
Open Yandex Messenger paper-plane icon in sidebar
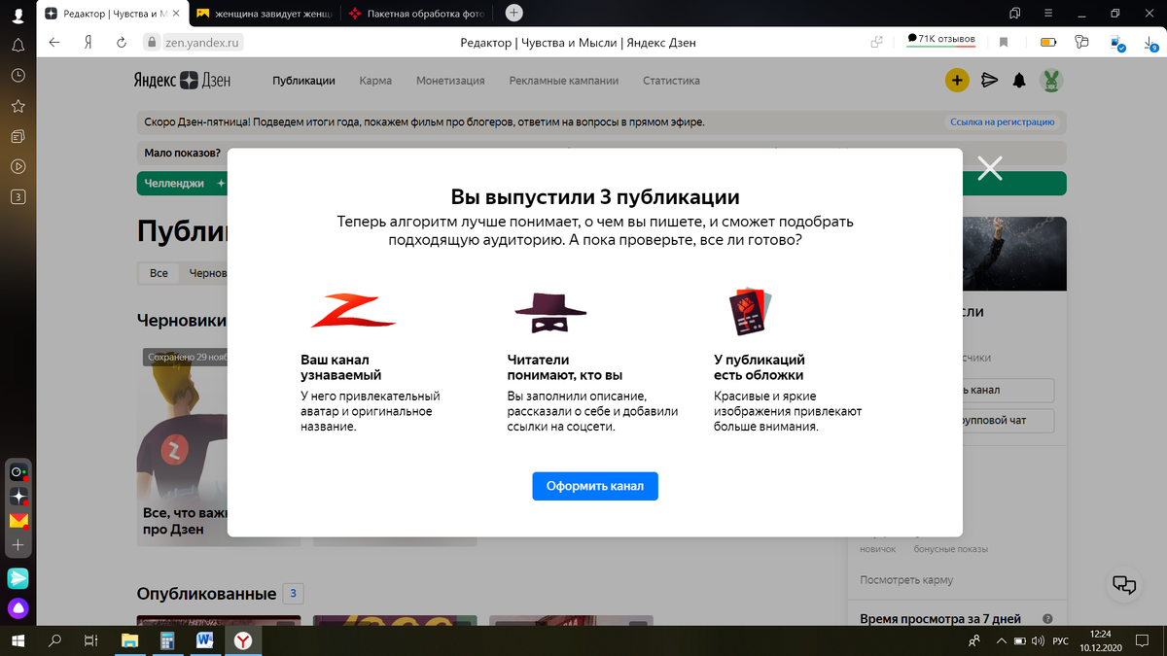pos(18,578)
